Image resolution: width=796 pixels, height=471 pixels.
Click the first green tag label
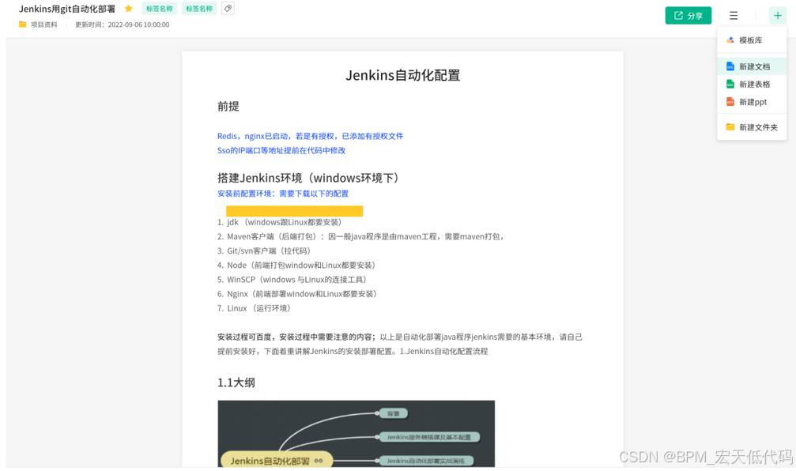pos(160,9)
